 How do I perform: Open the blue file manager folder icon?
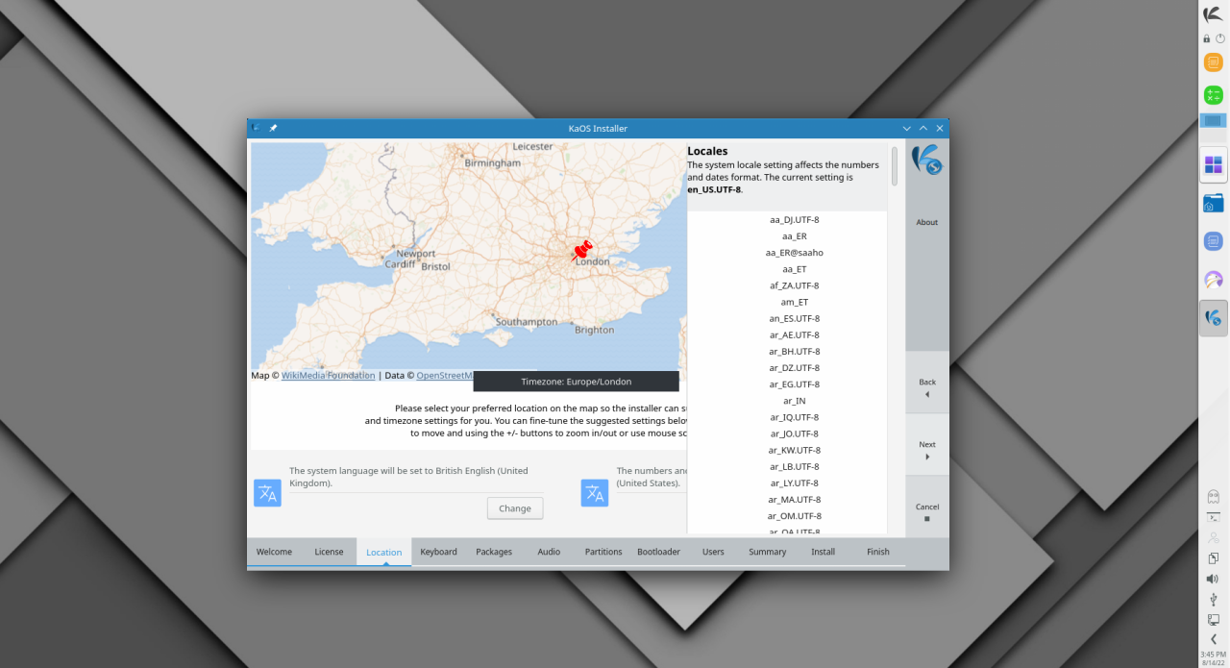tap(1213, 203)
